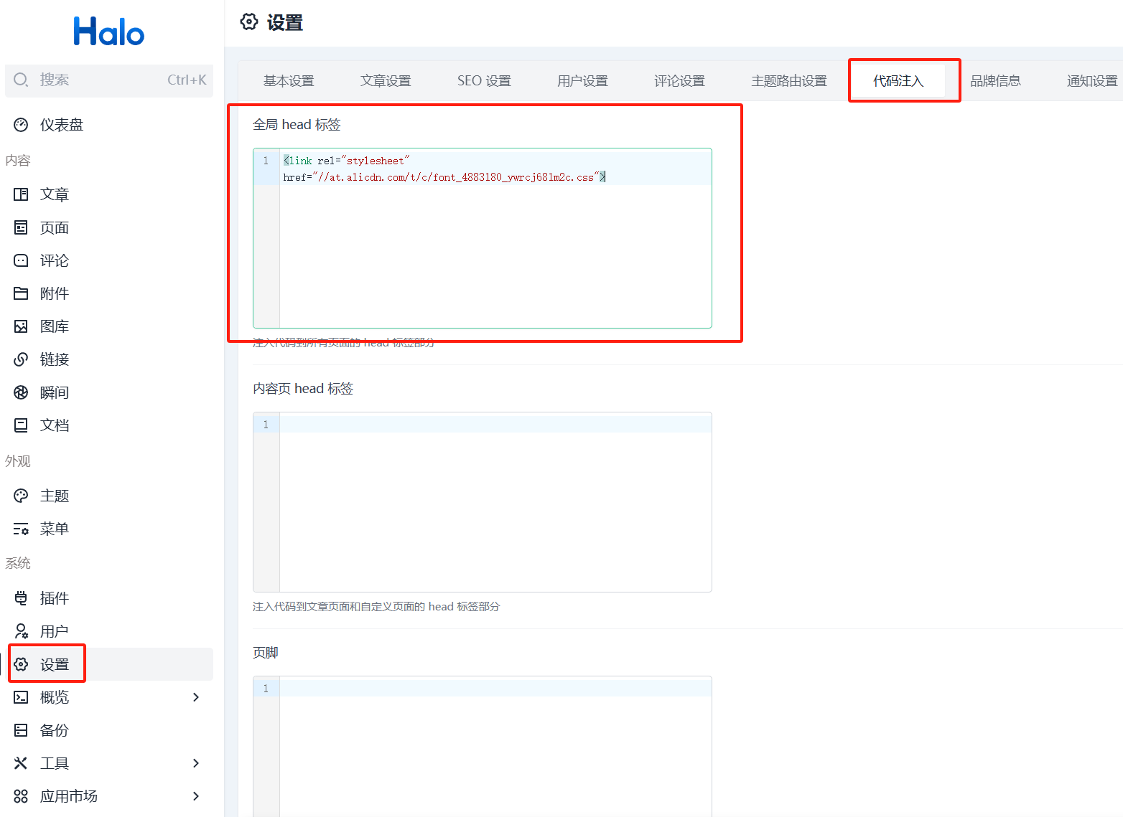Click the 链接 links chain icon

click(x=21, y=359)
